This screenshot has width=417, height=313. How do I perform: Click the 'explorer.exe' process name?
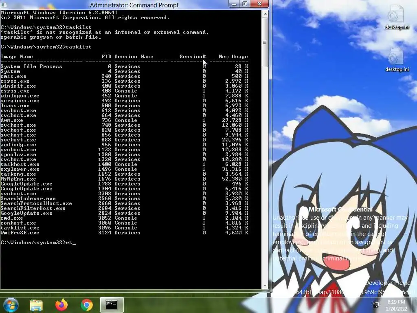click(20, 169)
